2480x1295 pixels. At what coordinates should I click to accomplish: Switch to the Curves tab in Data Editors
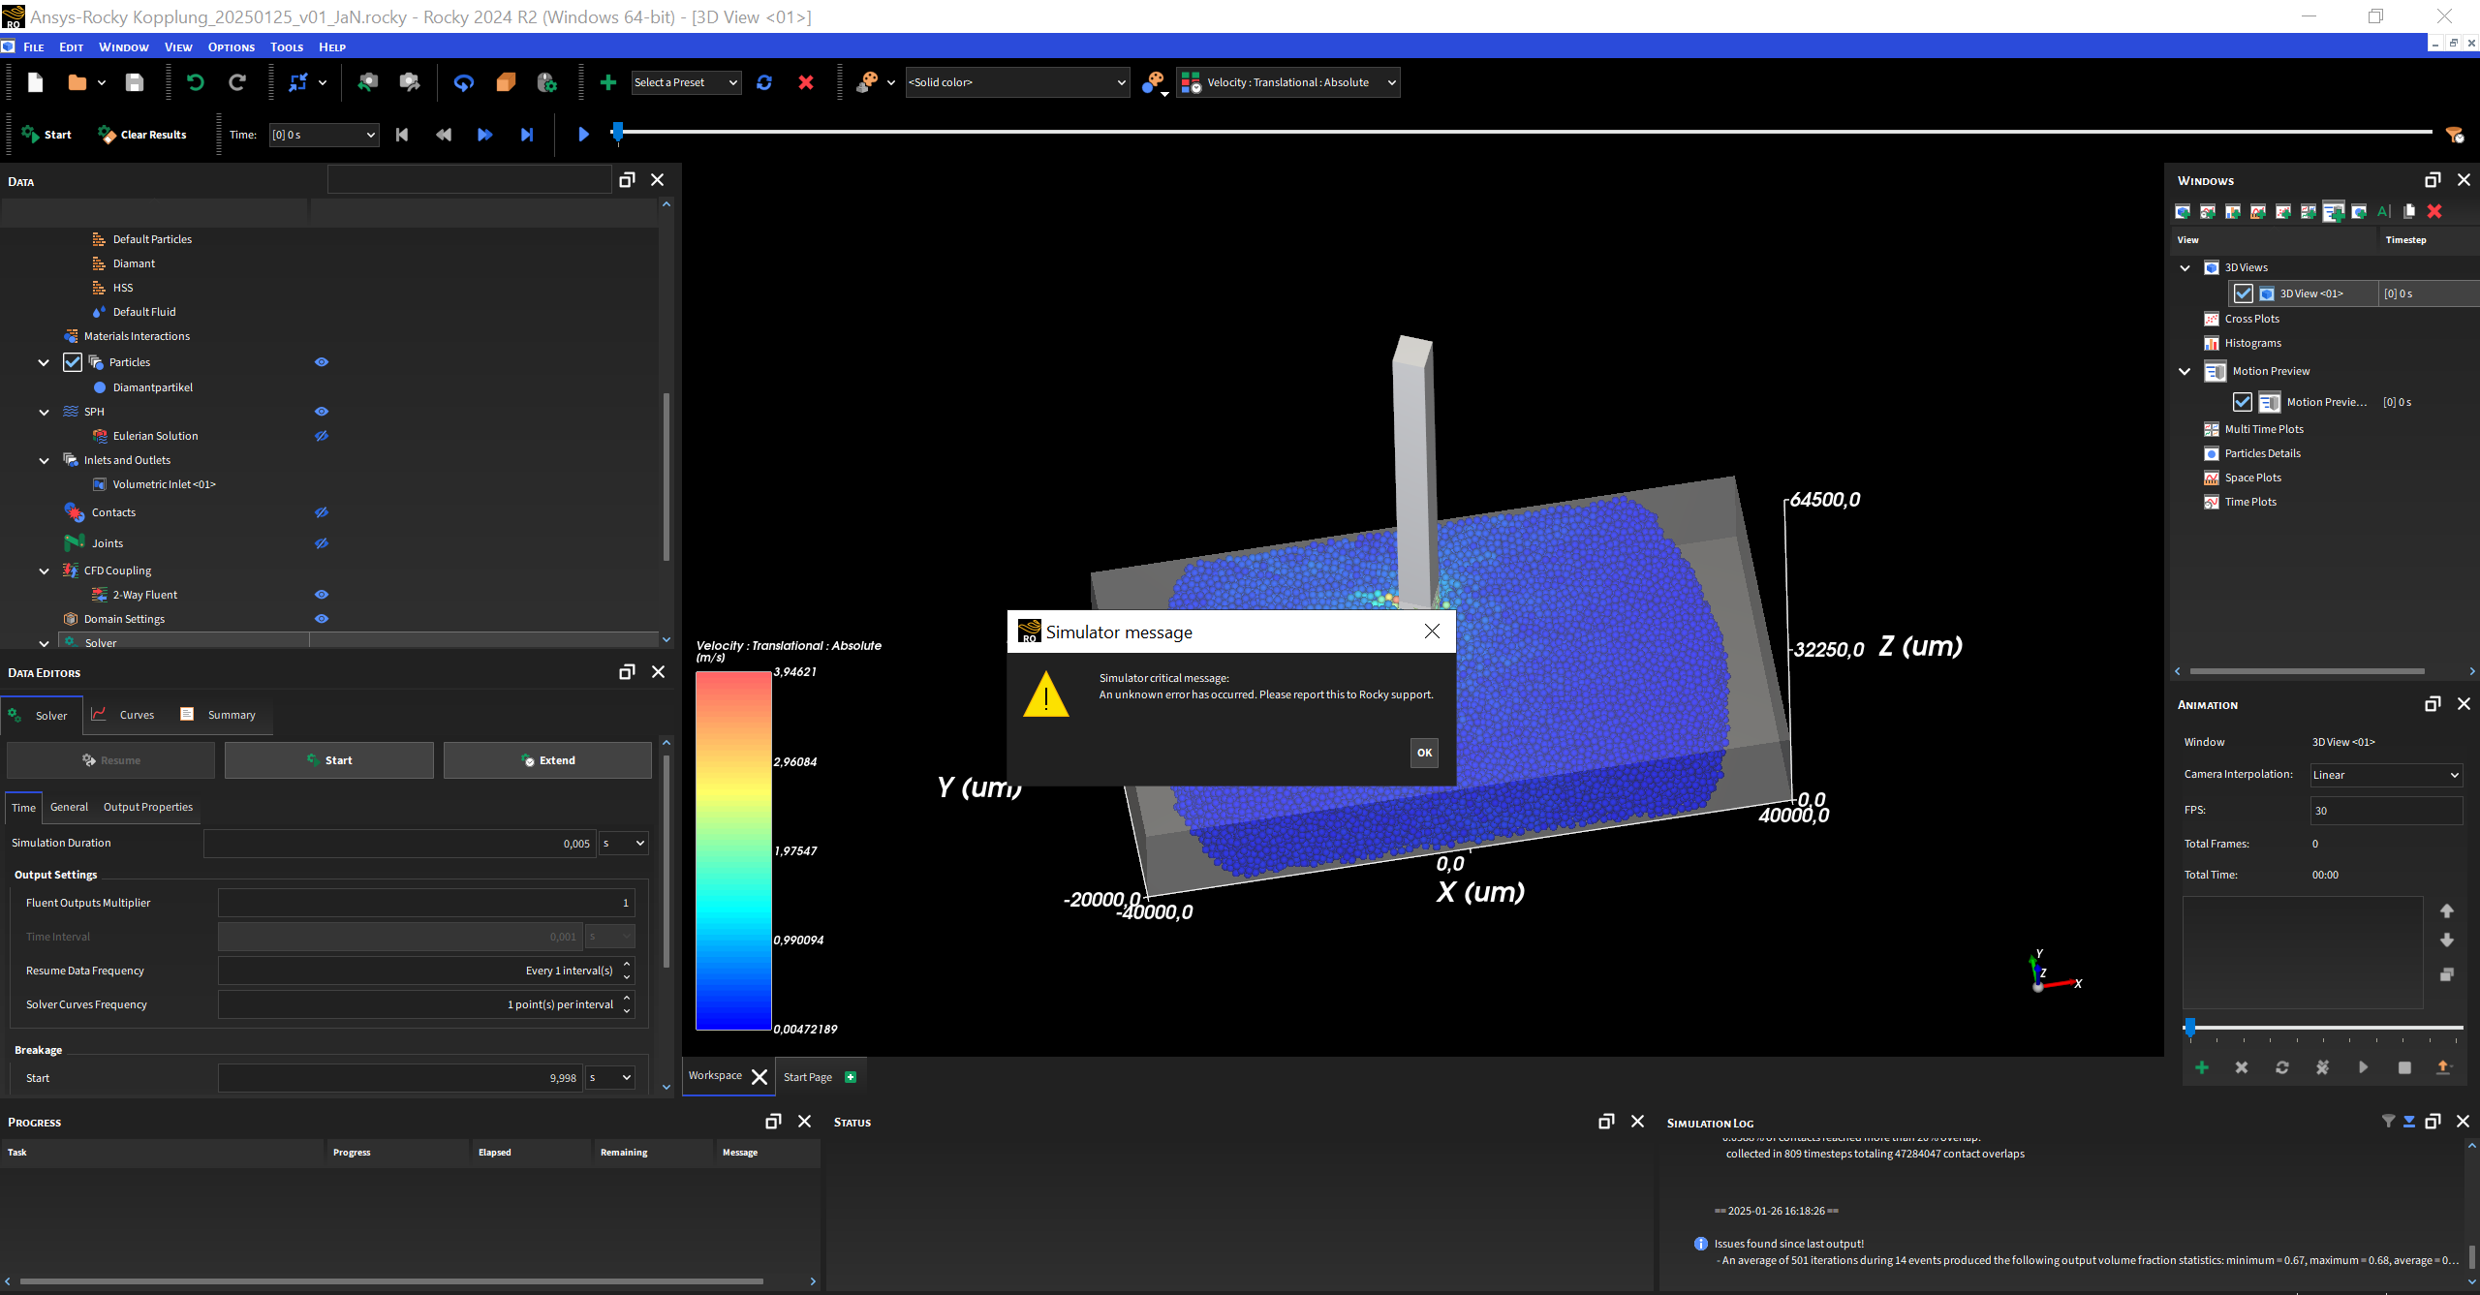tap(123, 715)
